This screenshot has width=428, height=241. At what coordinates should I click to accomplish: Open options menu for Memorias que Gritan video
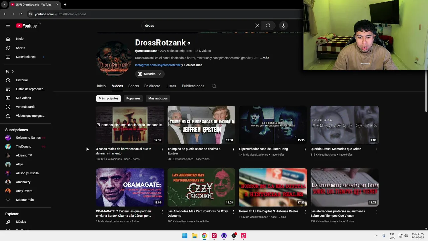[377, 149]
